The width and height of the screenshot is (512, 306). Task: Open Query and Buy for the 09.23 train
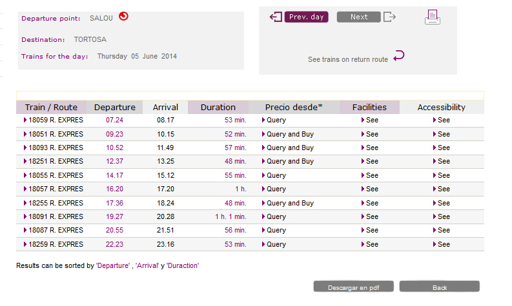click(x=288, y=134)
